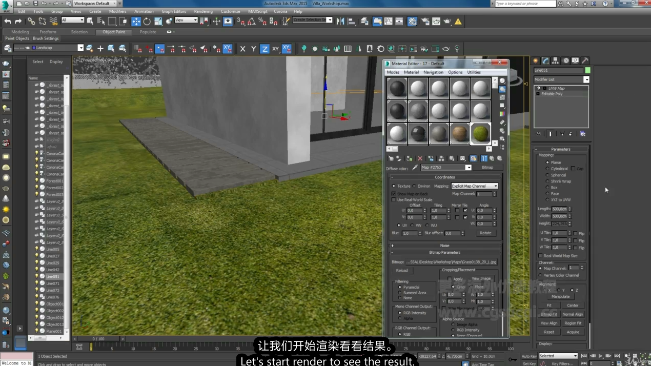Constrain to the Y axis
The height and width of the screenshot is (366, 651).
(253, 49)
